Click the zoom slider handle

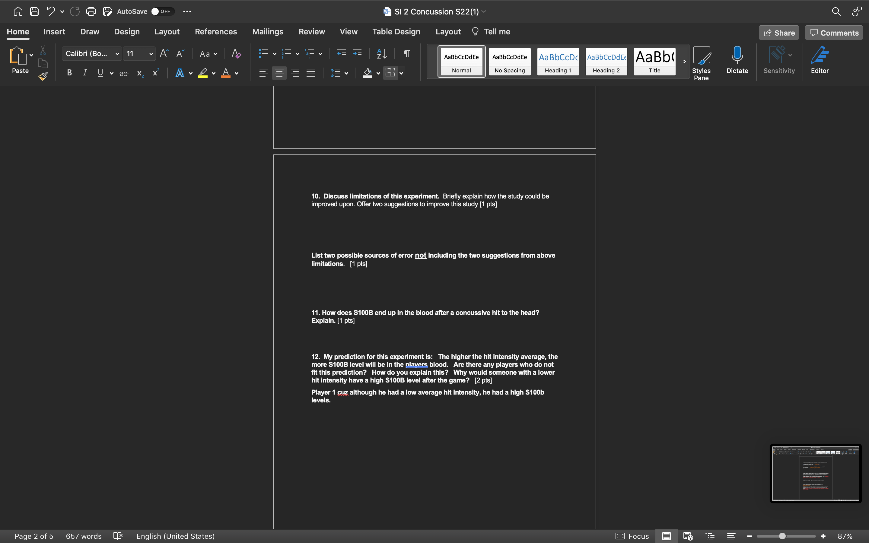click(x=782, y=536)
